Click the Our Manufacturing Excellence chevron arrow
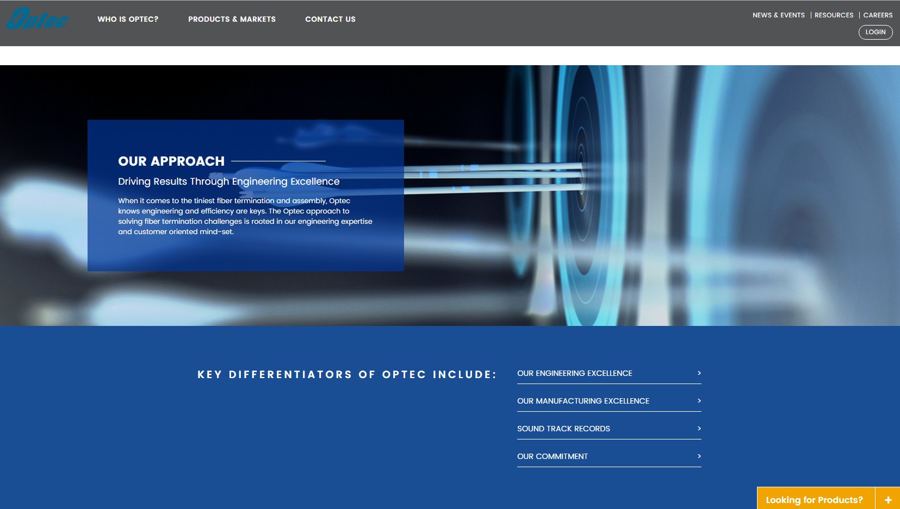 tap(699, 401)
